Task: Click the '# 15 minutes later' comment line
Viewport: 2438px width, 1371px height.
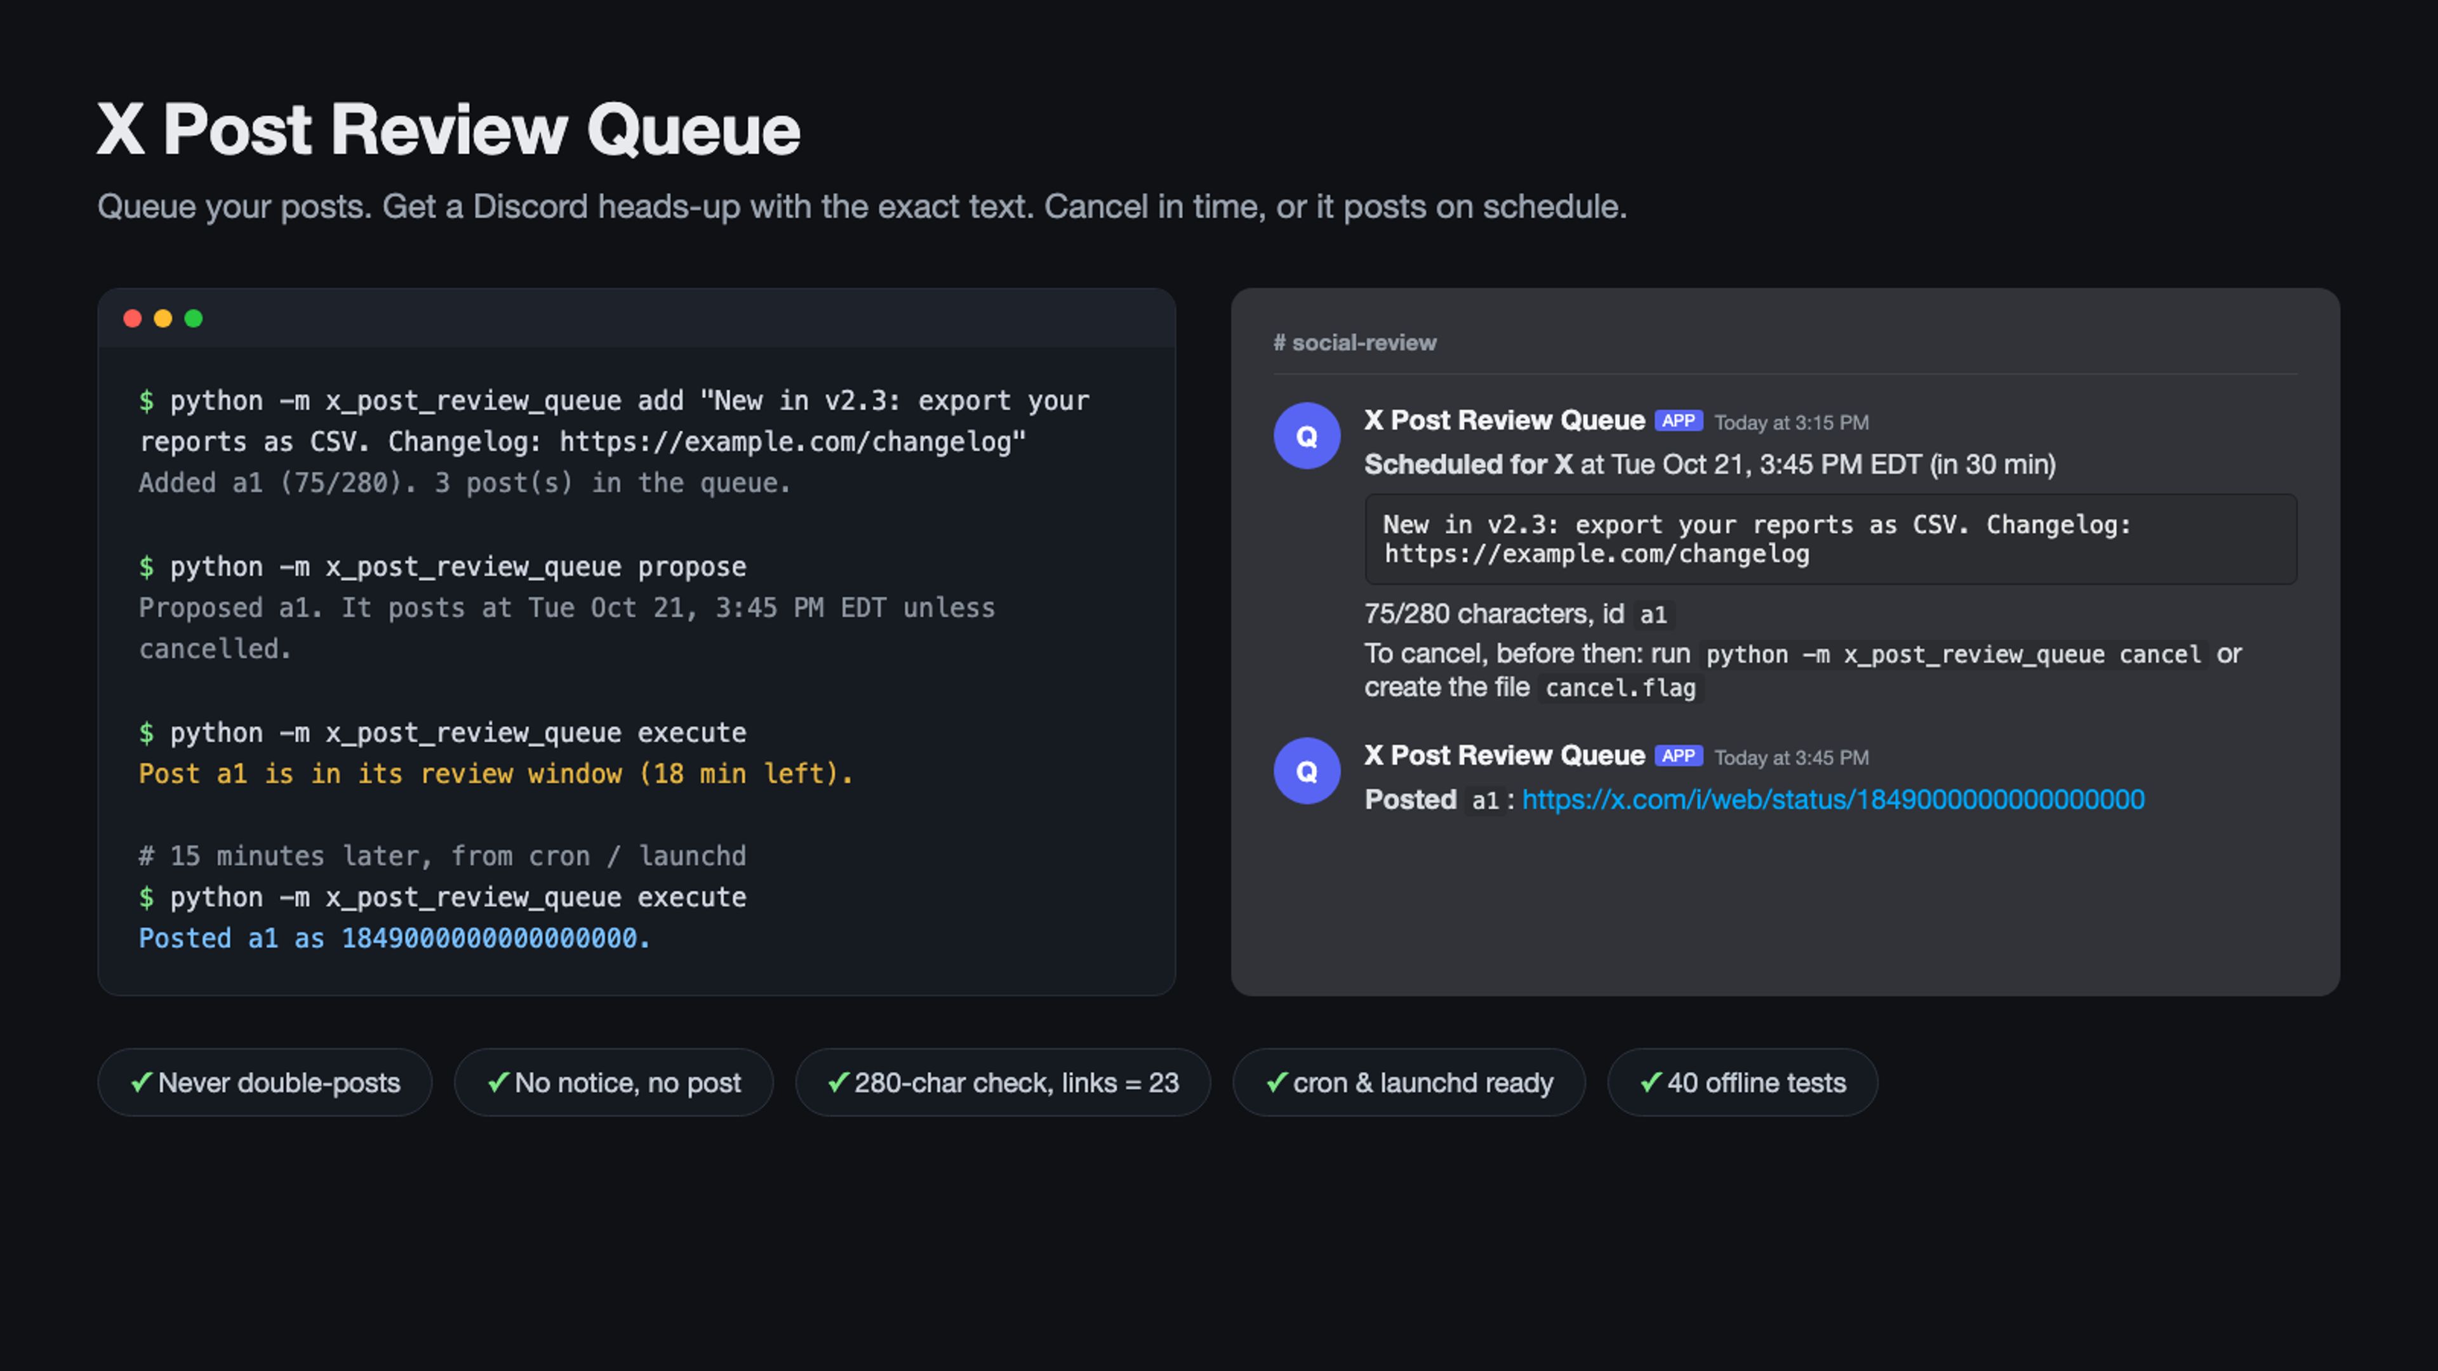Action: [x=443, y=856]
